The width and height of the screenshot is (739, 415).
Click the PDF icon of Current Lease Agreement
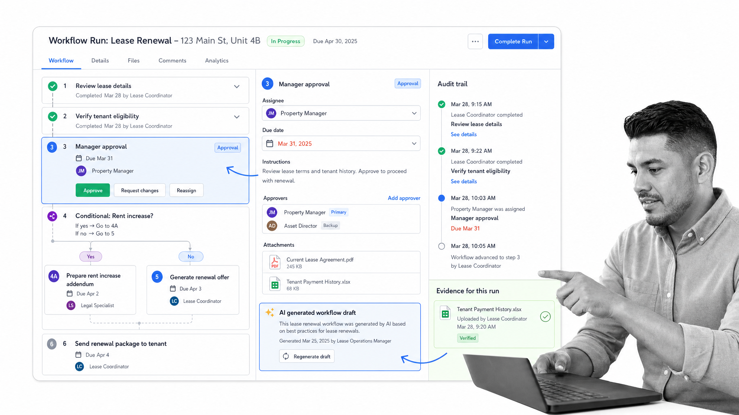[275, 262]
